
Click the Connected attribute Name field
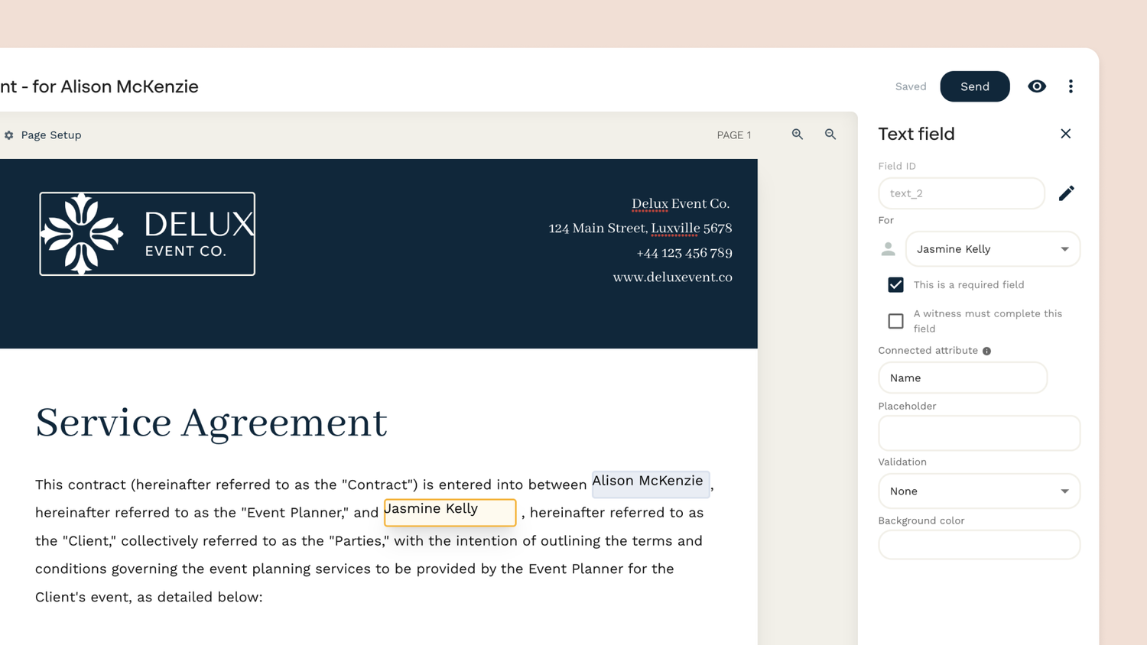[x=962, y=378]
